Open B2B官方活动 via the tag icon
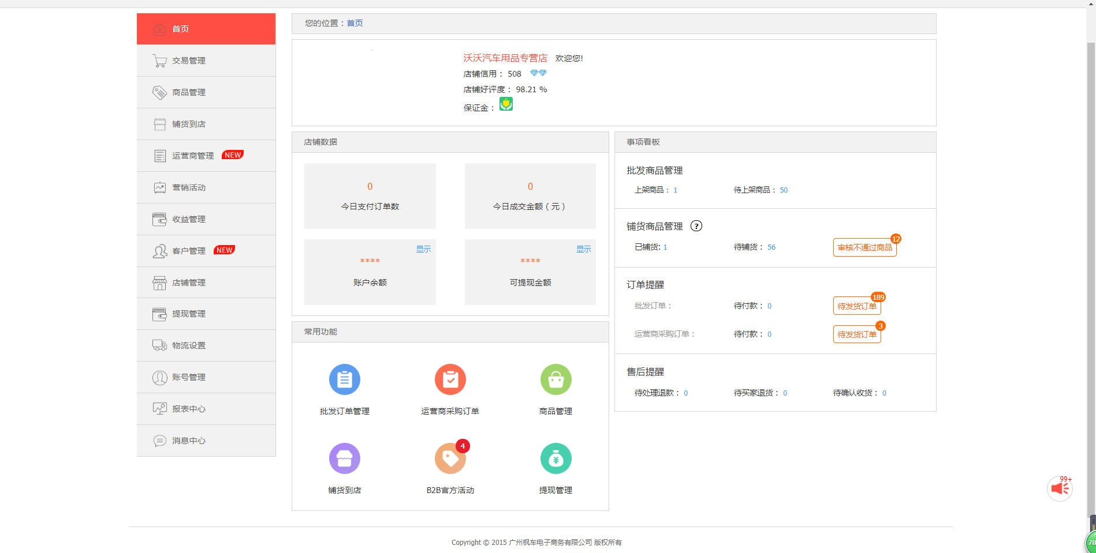Viewport: 1096px width, 553px height. [x=450, y=458]
